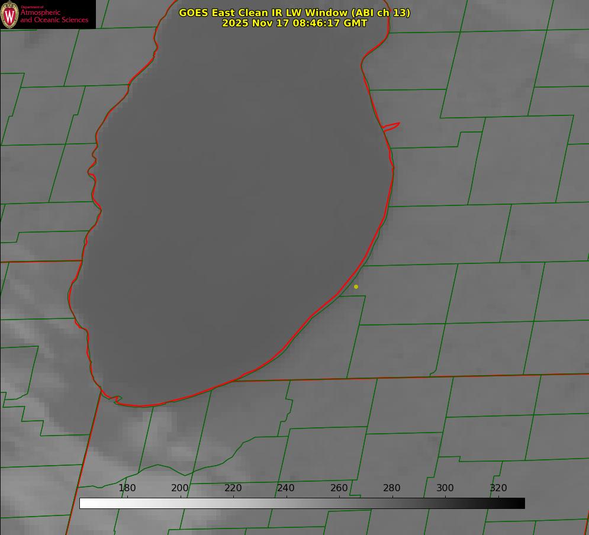This screenshot has height=535, width=589.
Task: Click the mid-gray center of the colorbar gradient
Action: (302, 503)
